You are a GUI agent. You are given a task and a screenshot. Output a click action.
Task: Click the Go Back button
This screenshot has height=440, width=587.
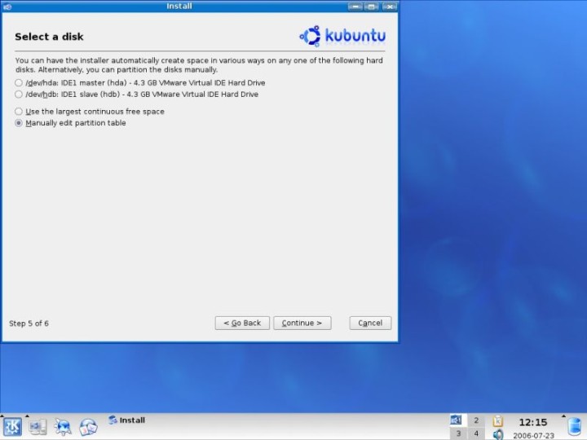(242, 323)
